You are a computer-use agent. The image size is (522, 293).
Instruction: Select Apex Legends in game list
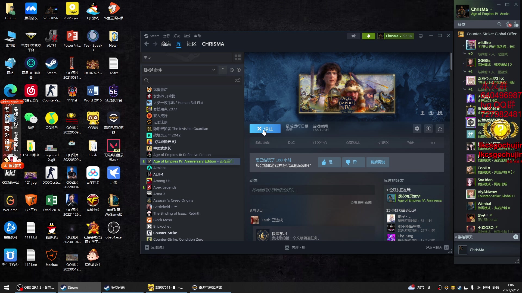pos(164,187)
